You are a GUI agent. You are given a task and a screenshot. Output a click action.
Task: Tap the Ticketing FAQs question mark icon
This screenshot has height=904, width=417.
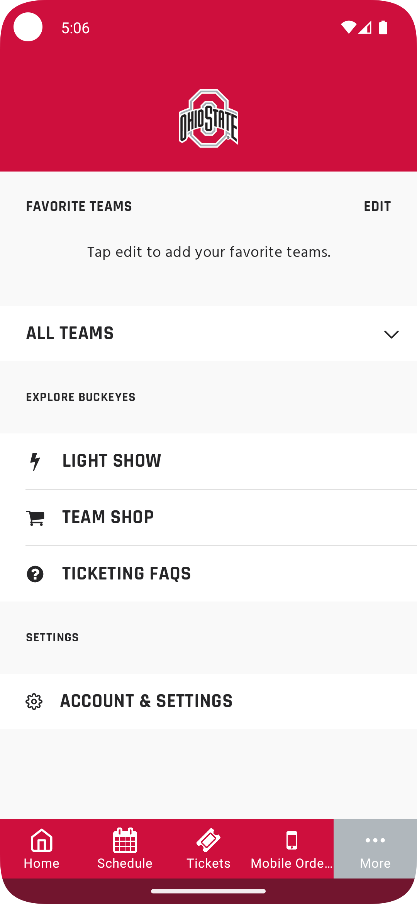35,574
